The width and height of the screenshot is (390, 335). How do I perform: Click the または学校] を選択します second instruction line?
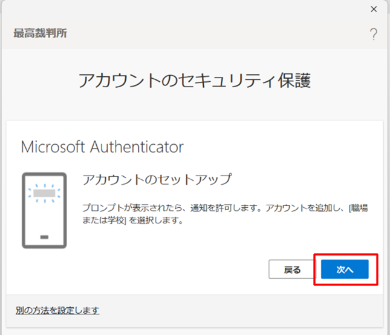point(133,221)
